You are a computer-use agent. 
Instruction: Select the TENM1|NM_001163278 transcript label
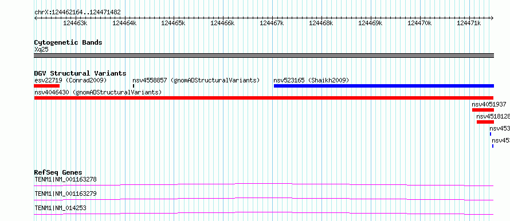click(65, 179)
